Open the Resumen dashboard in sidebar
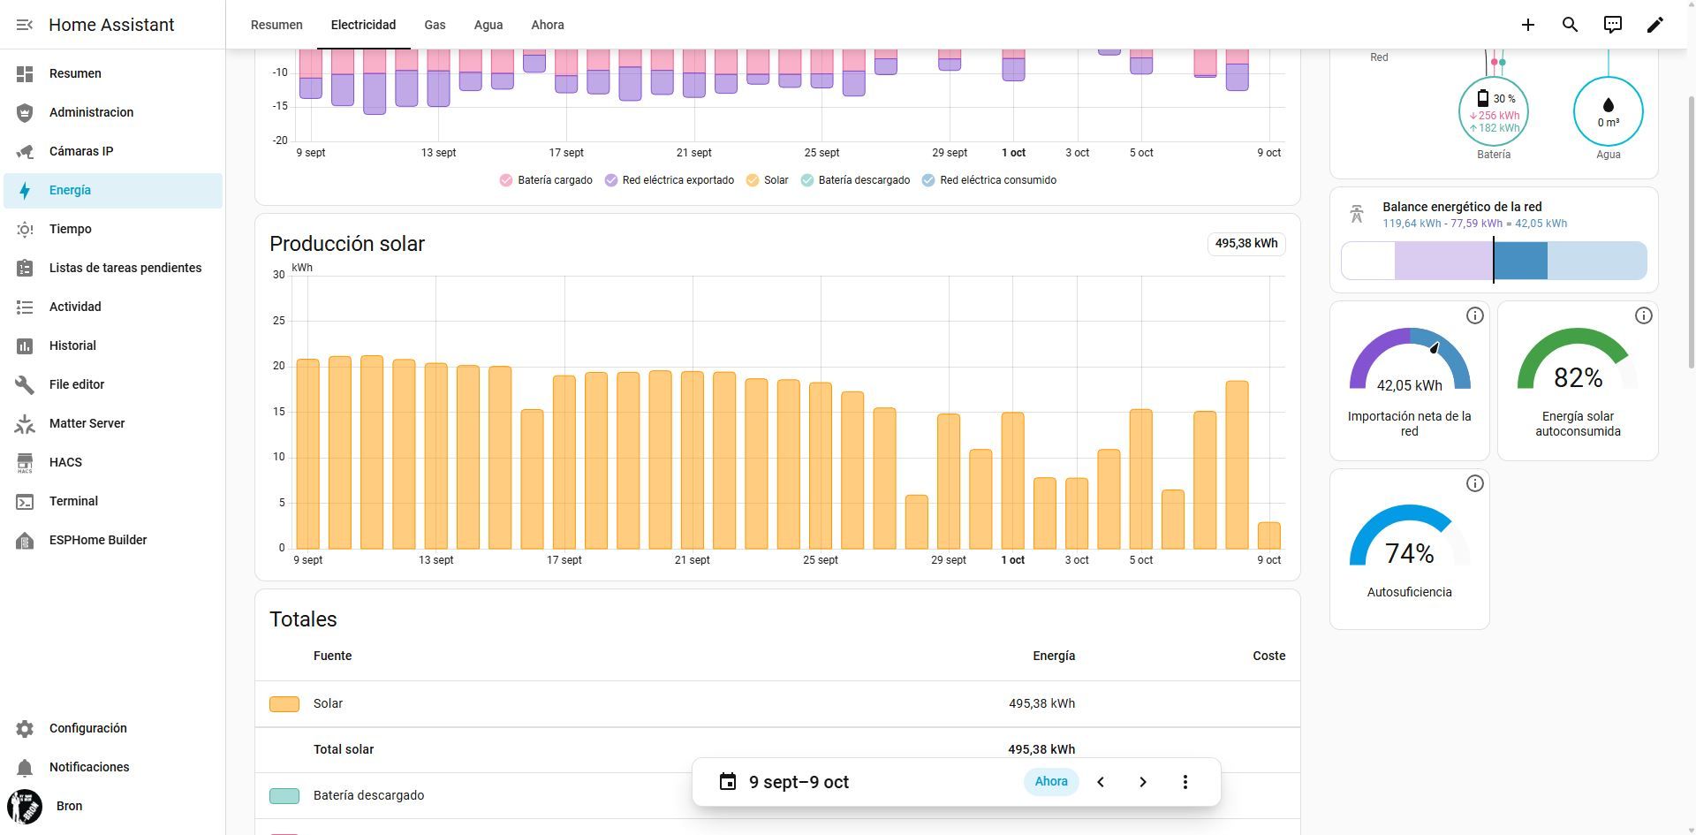Screen dimensions: 1696x835 click(112, 73)
